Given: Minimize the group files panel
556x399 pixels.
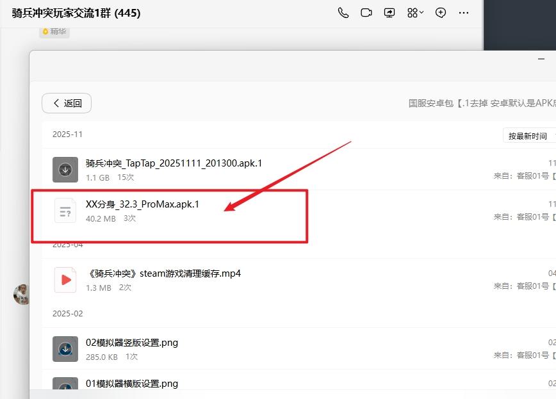Looking at the screenshot, I should coord(542,58).
